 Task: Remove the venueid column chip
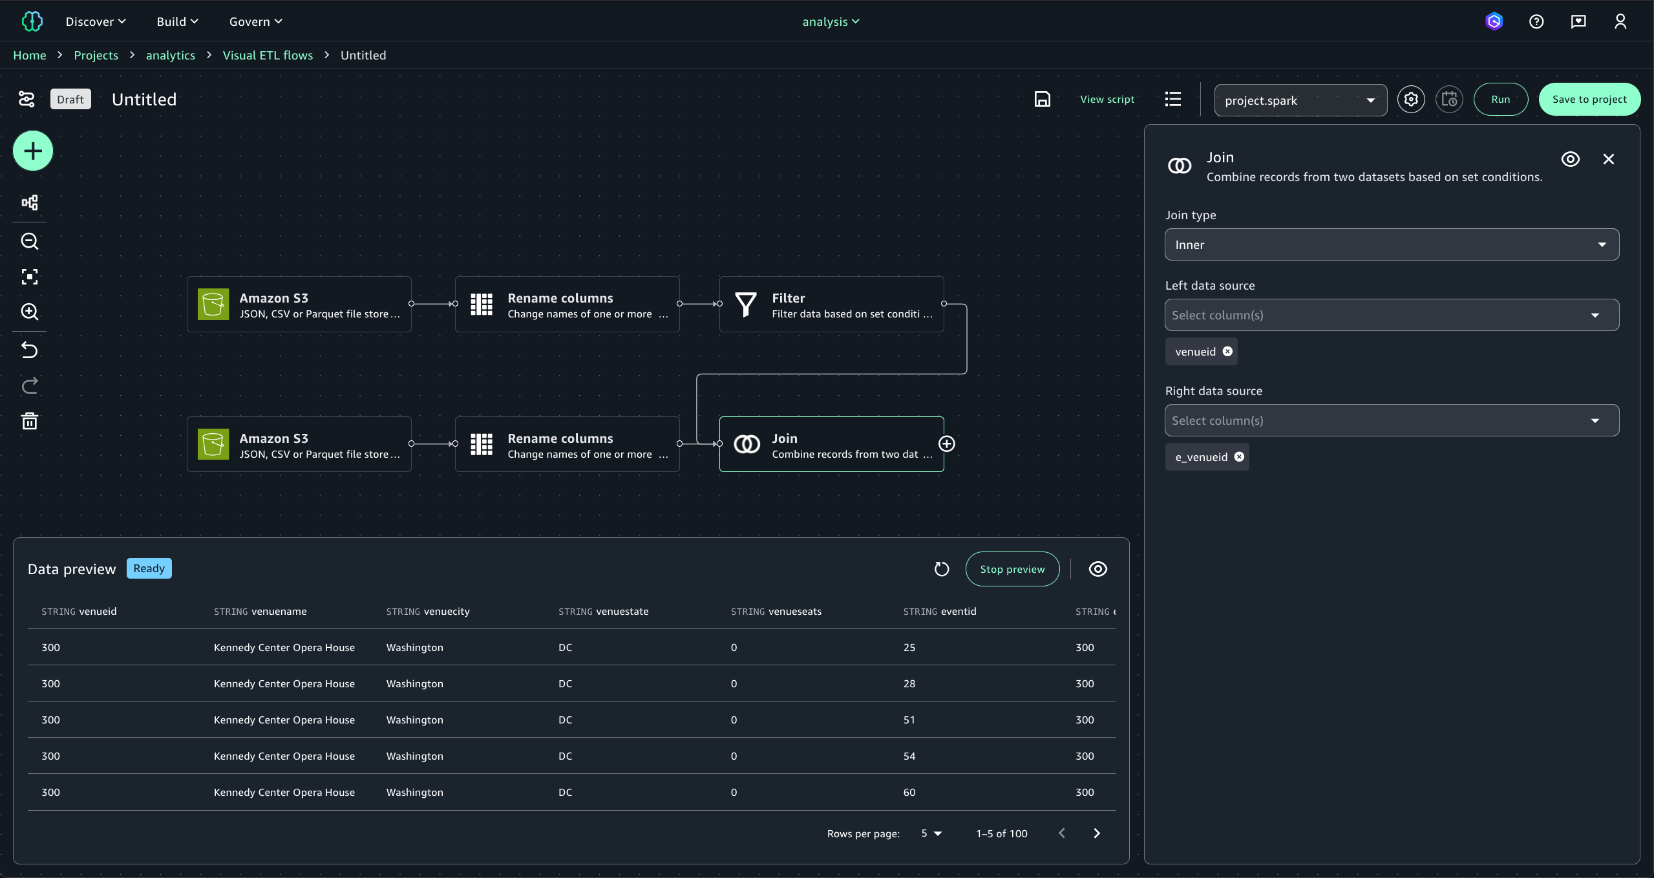[1227, 351]
